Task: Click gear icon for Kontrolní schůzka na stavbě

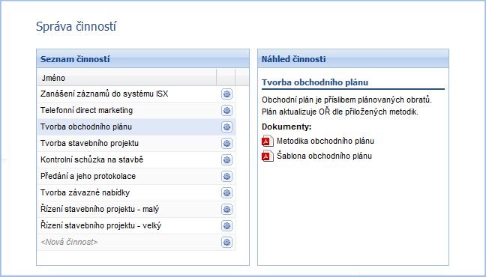Action: pyautogui.click(x=226, y=159)
